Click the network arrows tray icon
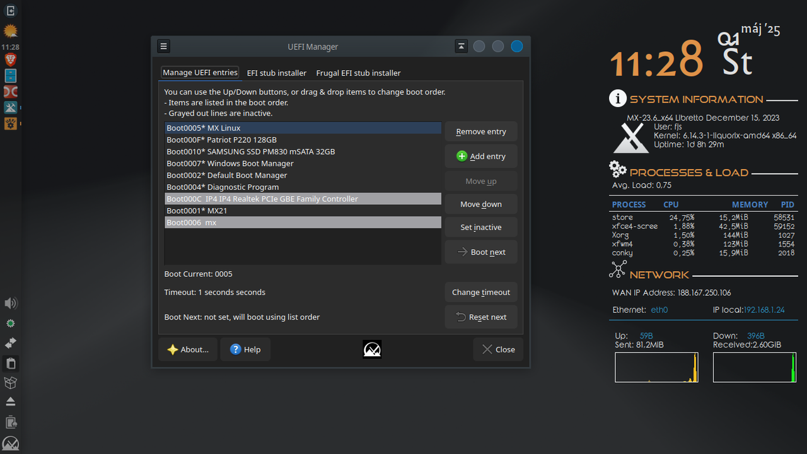This screenshot has height=454, width=807. click(x=10, y=343)
